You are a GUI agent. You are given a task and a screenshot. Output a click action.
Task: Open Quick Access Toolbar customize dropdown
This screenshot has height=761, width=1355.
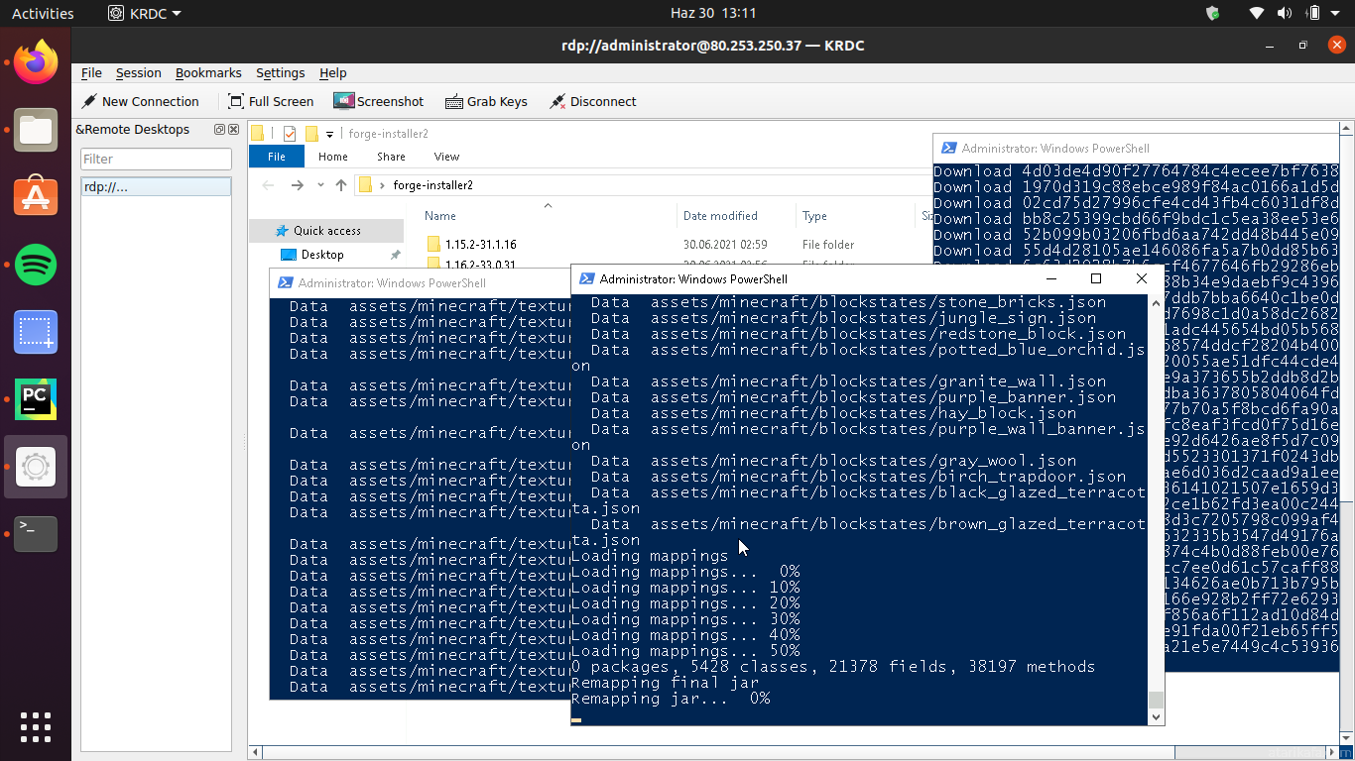329,134
